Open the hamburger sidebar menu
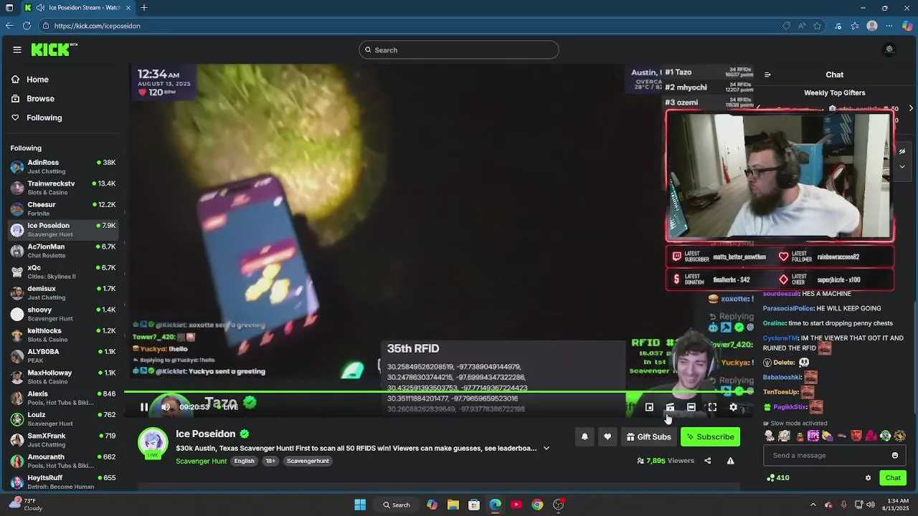Screen dimensions: 918x516 click(17, 49)
